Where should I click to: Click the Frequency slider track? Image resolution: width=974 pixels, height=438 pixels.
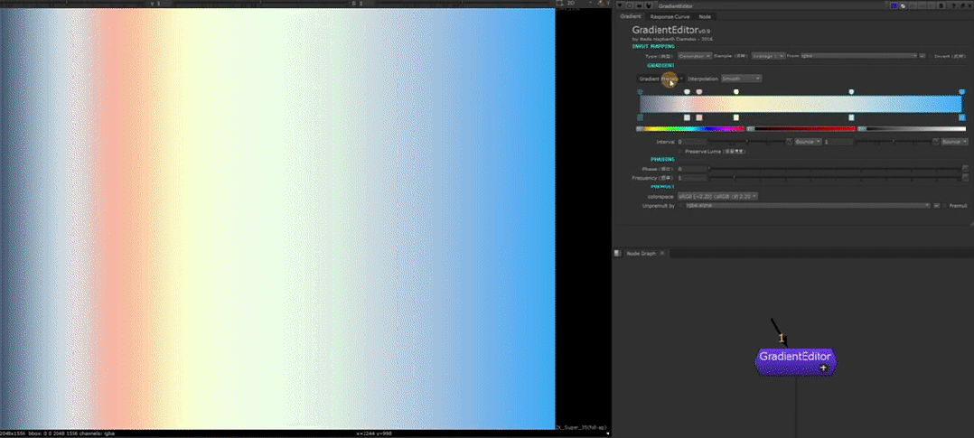click(x=834, y=178)
